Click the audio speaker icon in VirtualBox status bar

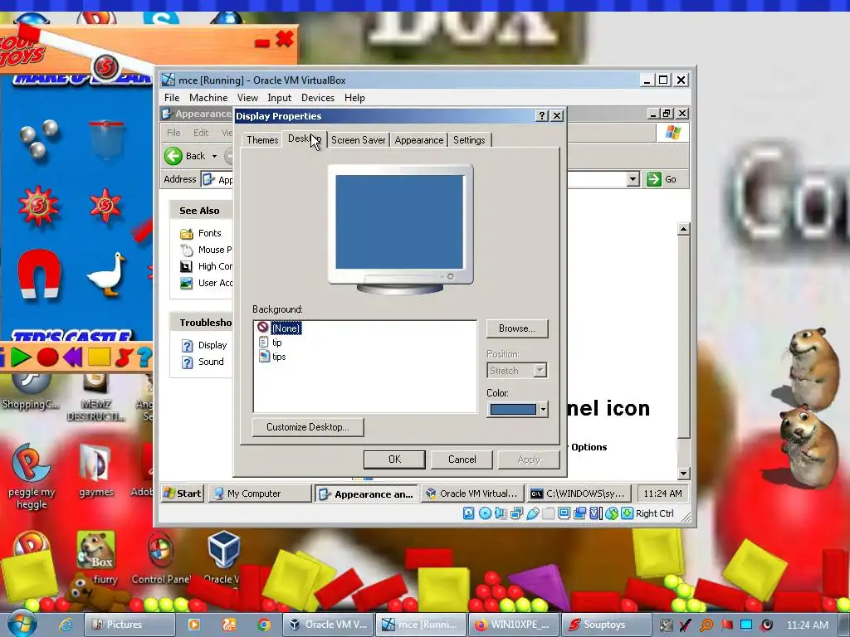point(501,513)
